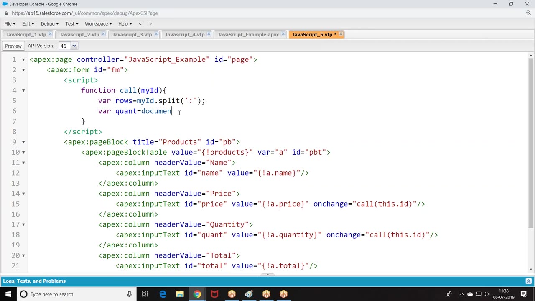Open McAfee from the taskbar

pos(214,294)
